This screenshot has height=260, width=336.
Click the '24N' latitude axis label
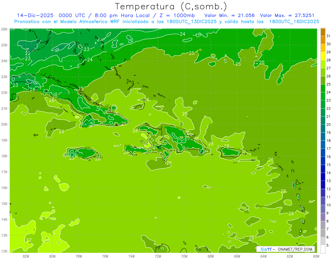[x=4, y=61]
